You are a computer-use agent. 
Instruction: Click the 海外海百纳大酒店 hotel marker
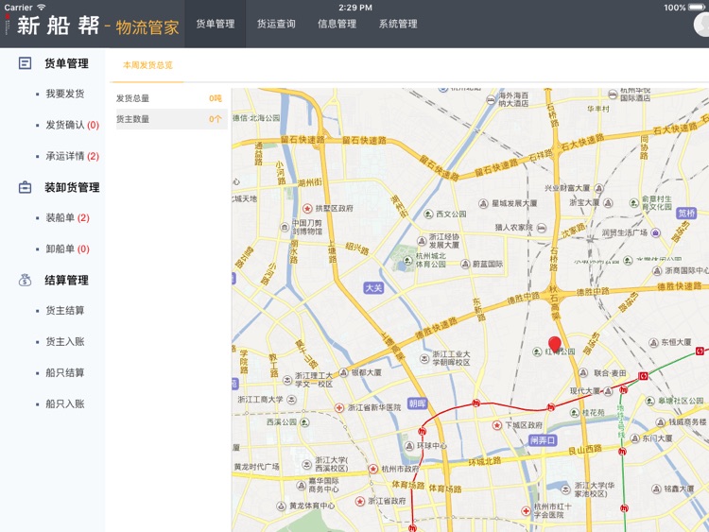coord(491,100)
